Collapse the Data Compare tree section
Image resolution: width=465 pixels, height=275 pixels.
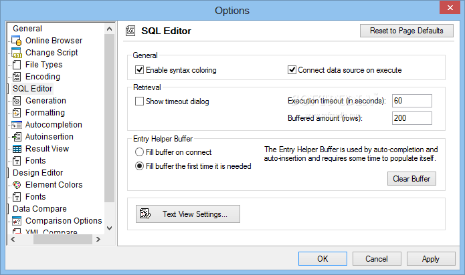coord(8,209)
